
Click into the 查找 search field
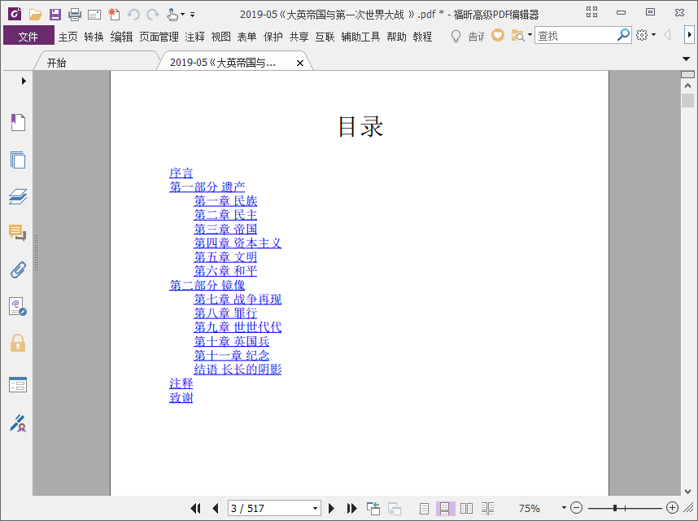tap(575, 35)
